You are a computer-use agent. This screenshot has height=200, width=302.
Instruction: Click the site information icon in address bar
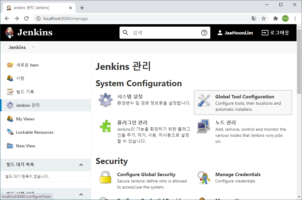click(x=38, y=18)
